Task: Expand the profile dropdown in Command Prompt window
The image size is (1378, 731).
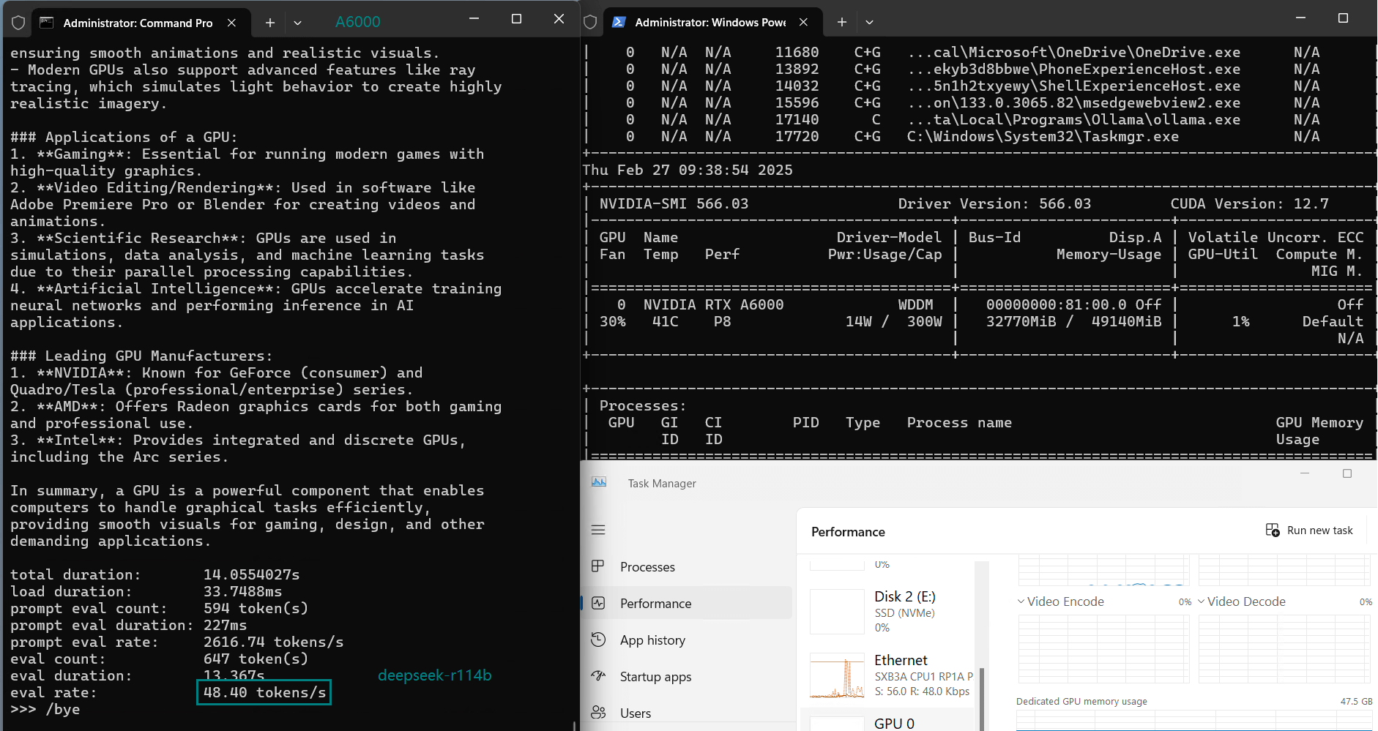Action: tap(297, 23)
